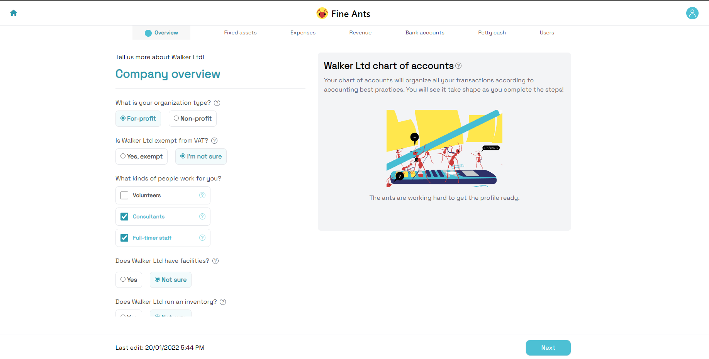
Task: Uncheck the Consultants checkbox
Action: tap(124, 217)
